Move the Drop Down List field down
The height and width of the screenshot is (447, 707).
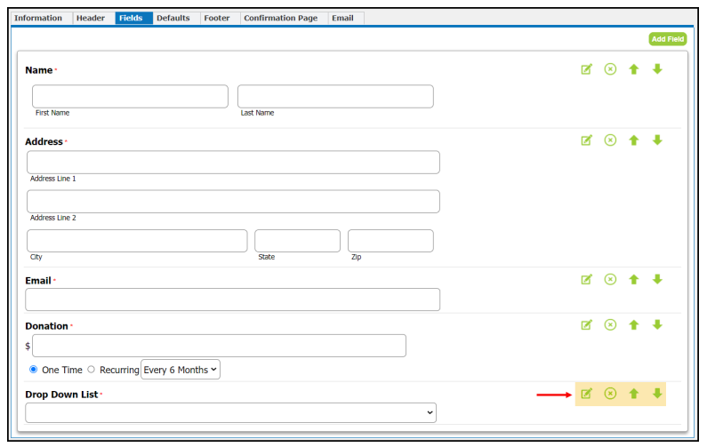657,394
